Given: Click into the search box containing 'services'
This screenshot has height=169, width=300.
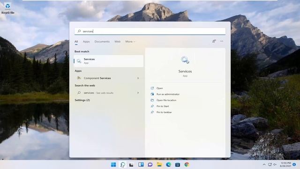Looking at the screenshot, I should (x=150, y=31).
